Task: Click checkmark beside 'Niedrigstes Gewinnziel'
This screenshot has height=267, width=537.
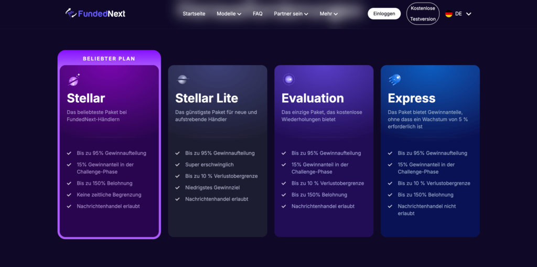Action: click(x=178, y=188)
